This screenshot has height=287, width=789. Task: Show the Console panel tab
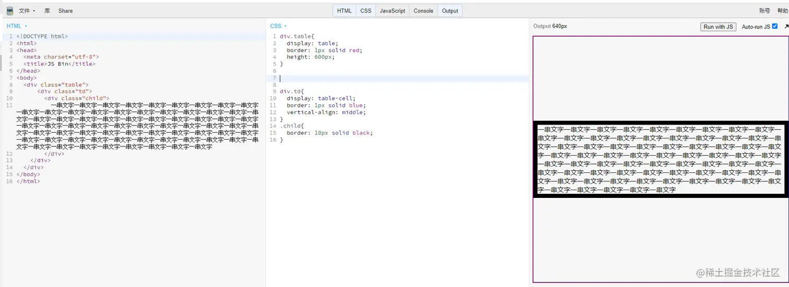pos(423,11)
